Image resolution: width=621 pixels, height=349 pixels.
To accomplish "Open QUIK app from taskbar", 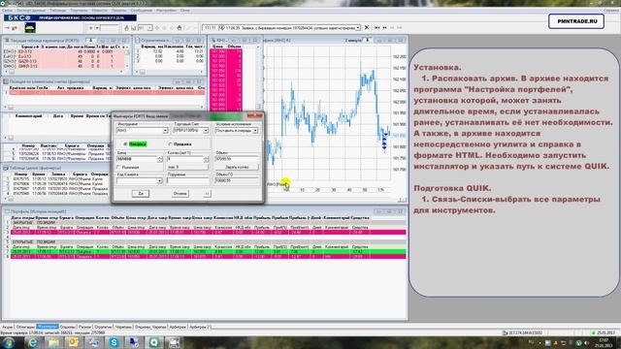I will [x=153, y=342].
